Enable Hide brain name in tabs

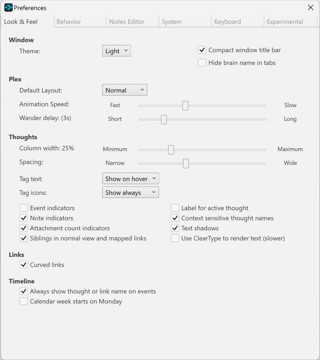click(202, 63)
